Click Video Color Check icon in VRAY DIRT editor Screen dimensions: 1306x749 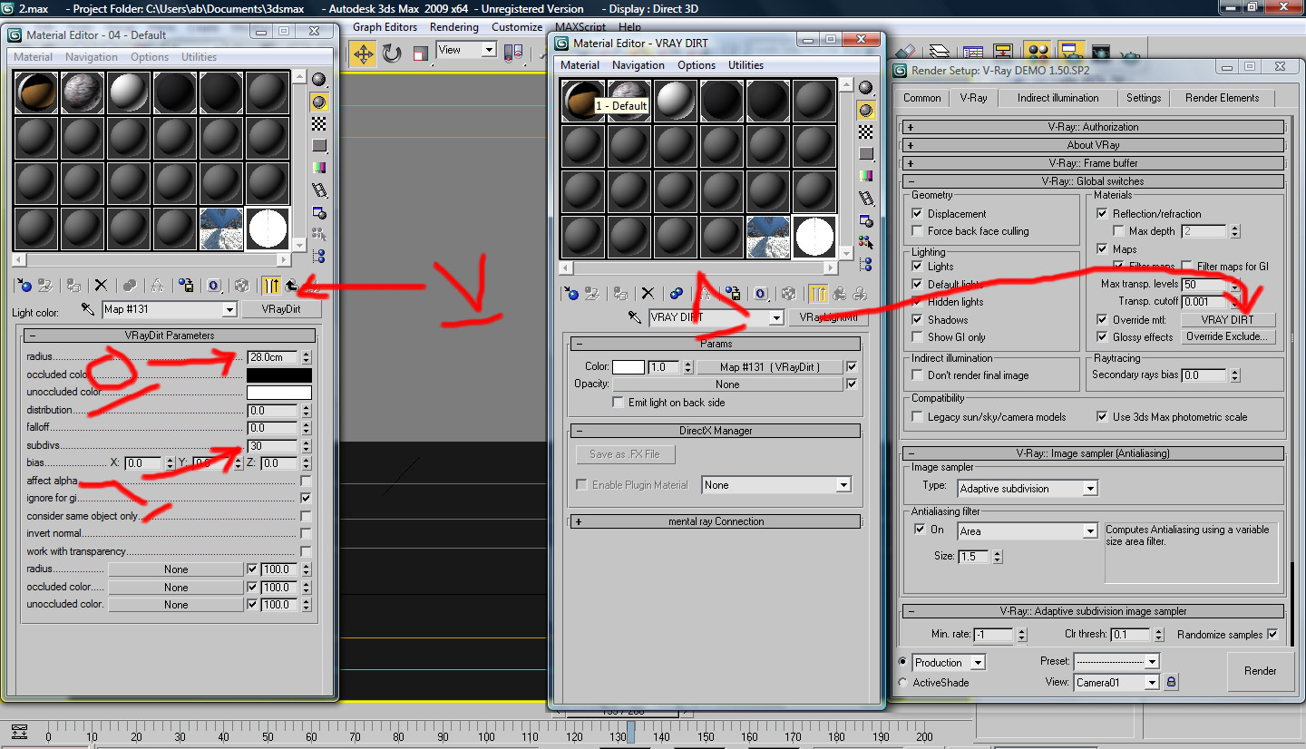point(866,176)
